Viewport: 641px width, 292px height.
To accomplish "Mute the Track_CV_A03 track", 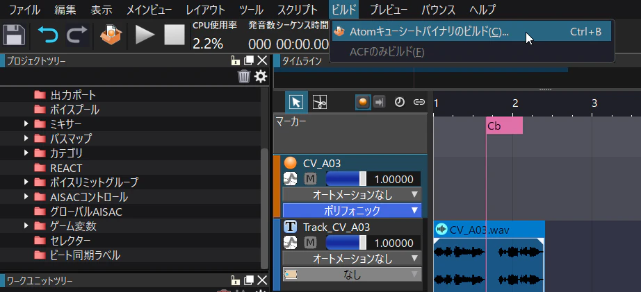I will [311, 243].
